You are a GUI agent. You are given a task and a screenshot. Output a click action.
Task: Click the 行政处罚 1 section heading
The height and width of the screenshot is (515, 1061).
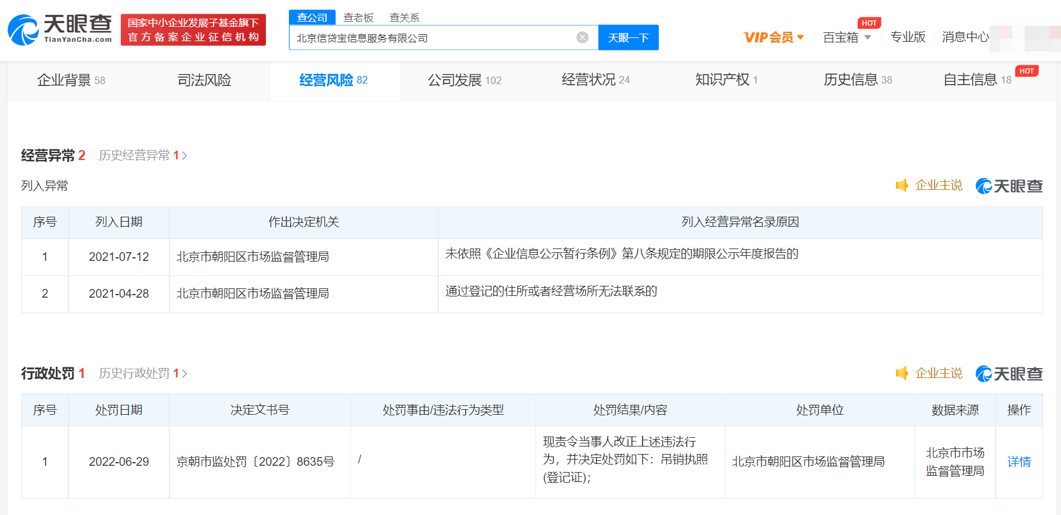[53, 373]
